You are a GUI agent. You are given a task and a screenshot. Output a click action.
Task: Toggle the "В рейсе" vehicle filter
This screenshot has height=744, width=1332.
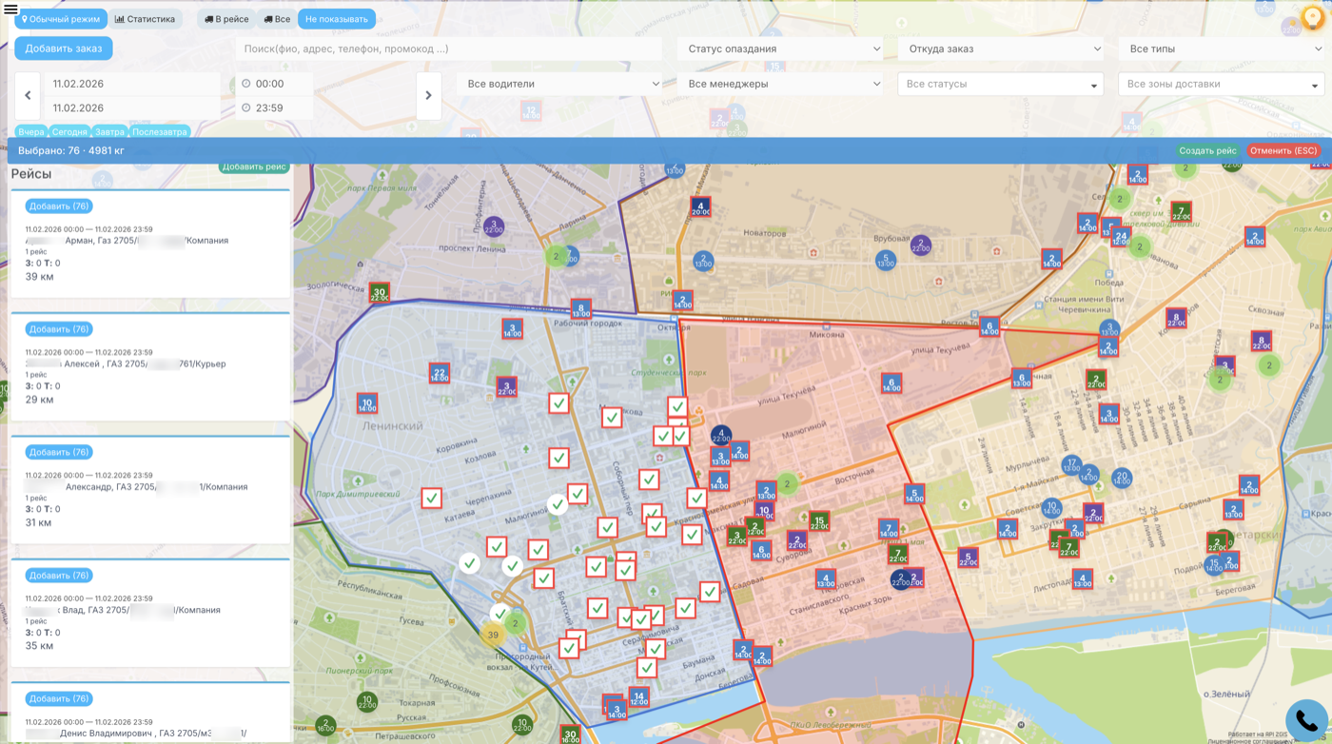click(x=226, y=19)
